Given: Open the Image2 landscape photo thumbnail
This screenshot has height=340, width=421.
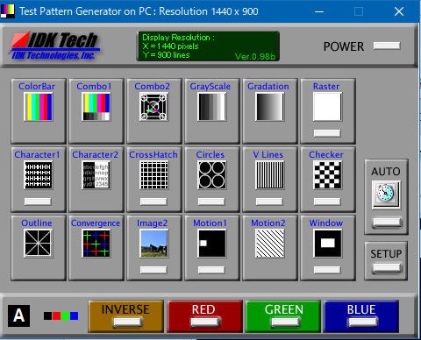Looking at the screenshot, I should (x=153, y=244).
